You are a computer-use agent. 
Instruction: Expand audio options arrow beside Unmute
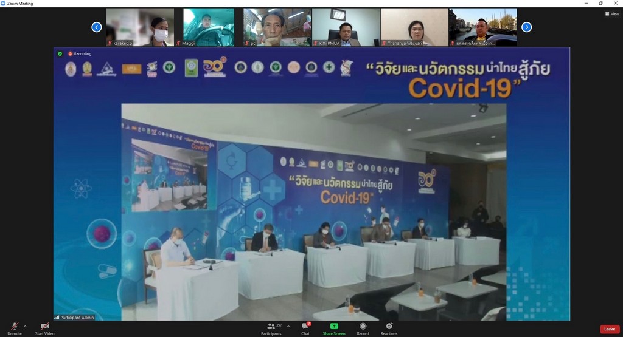(x=25, y=326)
